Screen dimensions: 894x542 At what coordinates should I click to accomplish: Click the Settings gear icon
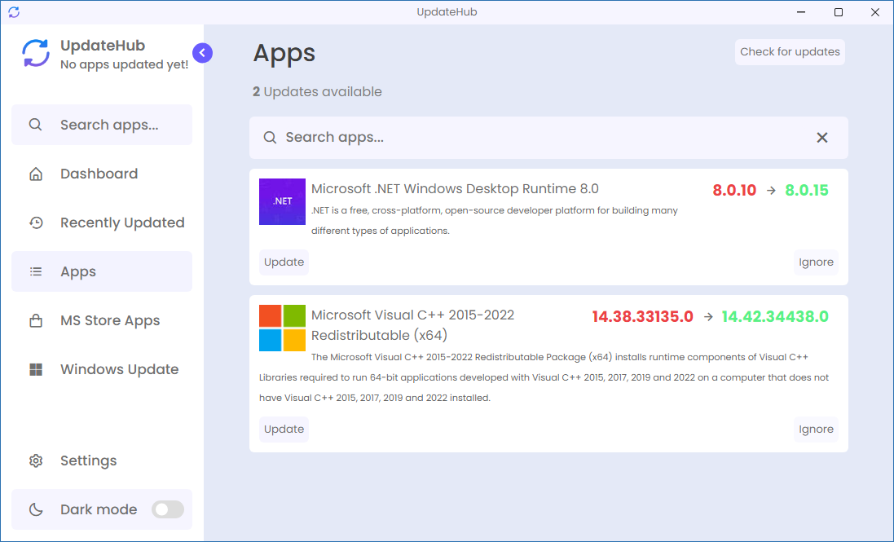36,460
